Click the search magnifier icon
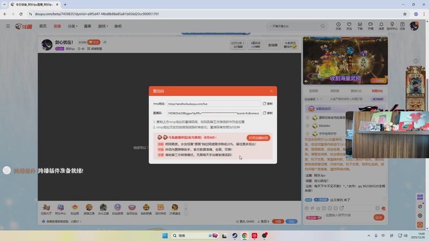 323,26
